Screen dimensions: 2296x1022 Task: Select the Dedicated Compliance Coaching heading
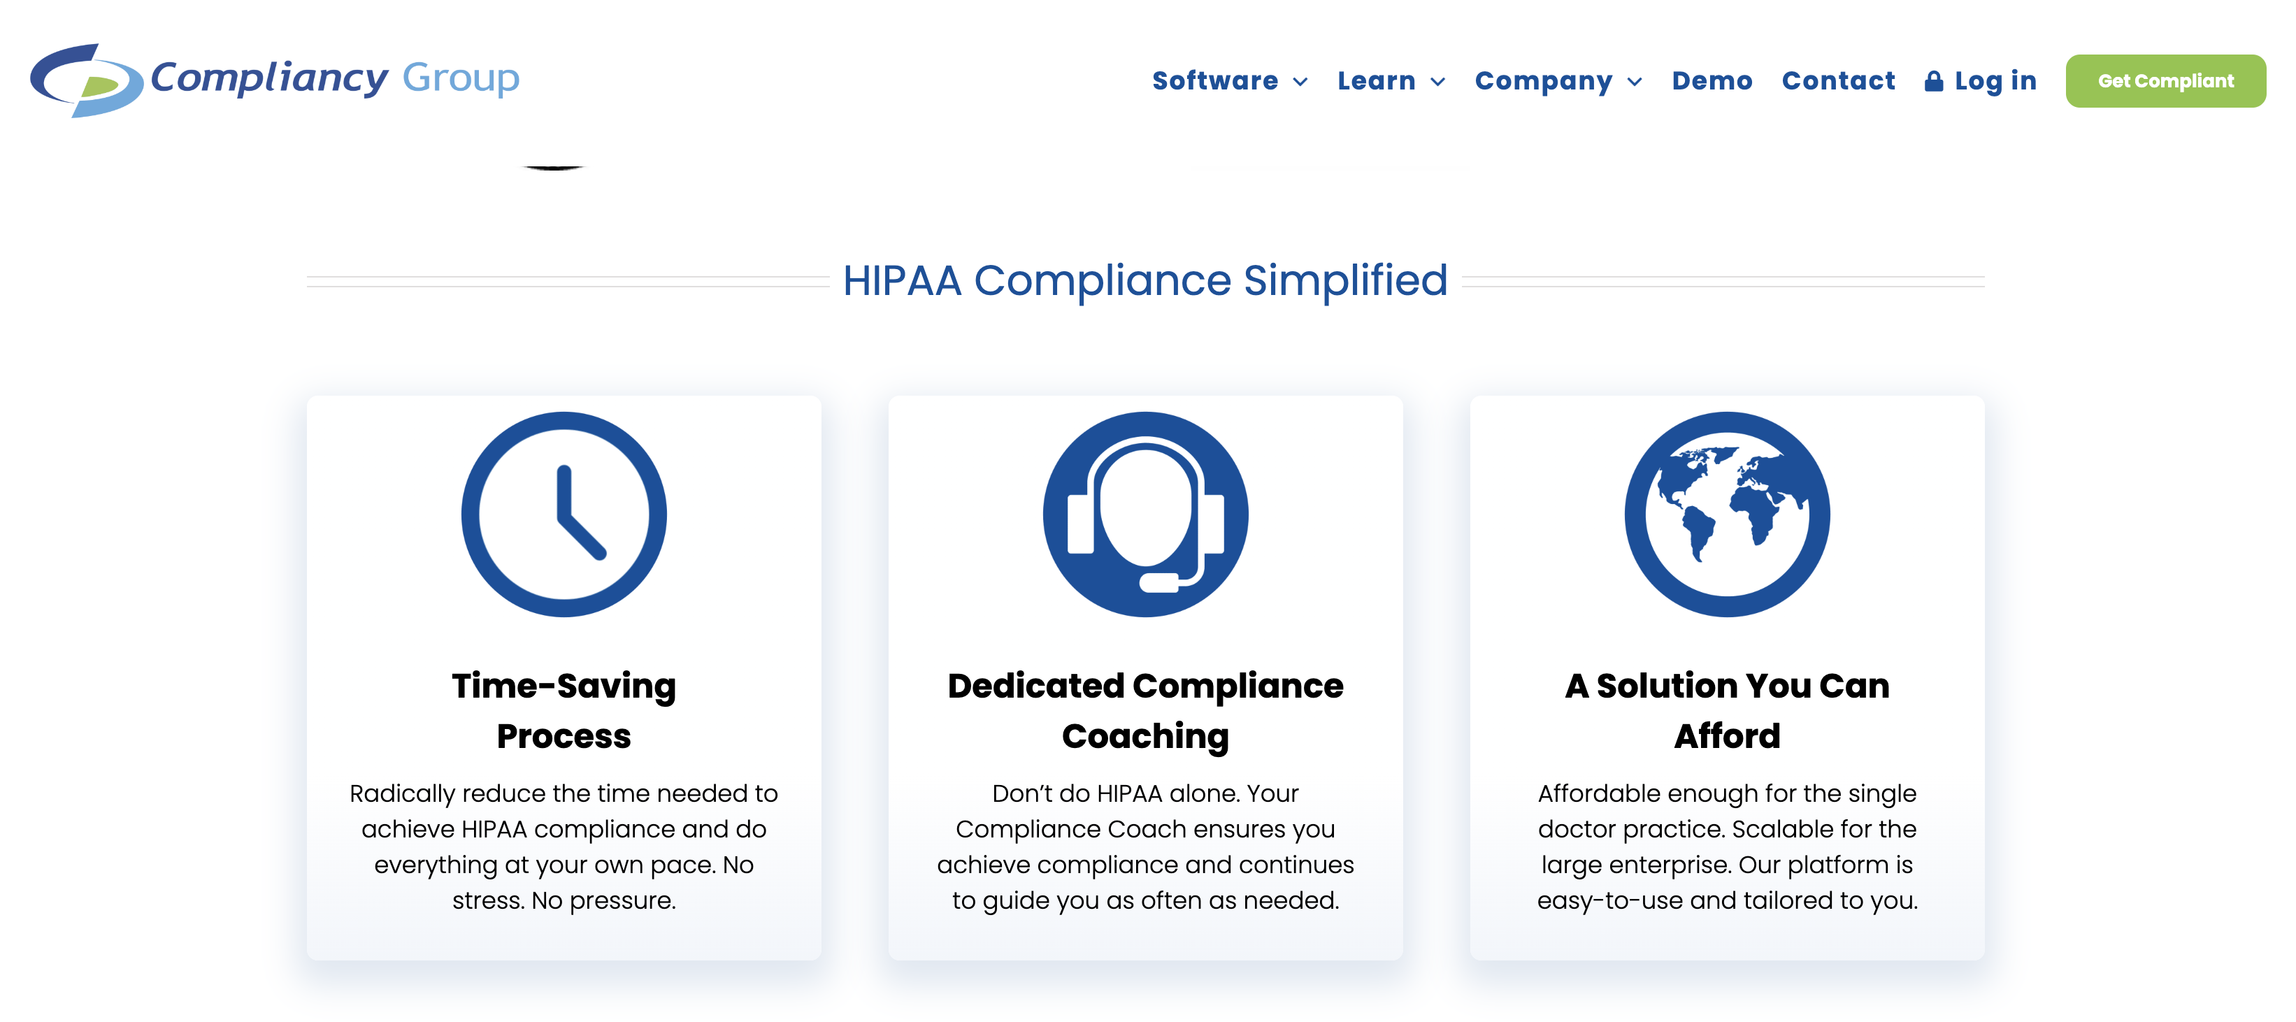[1145, 710]
